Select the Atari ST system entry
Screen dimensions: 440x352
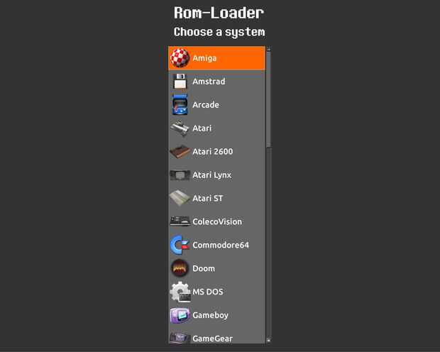click(x=216, y=198)
